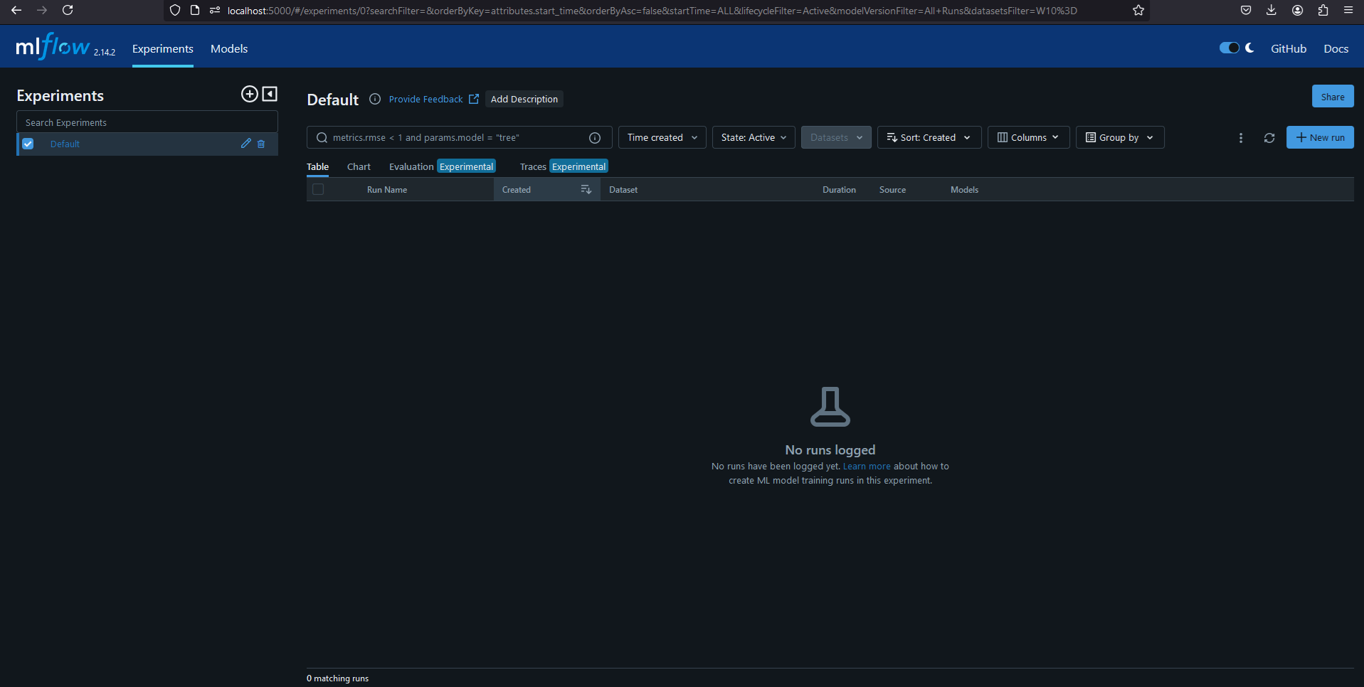Click the New run button
Image resolution: width=1364 pixels, height=687 pixels.
1320,137
